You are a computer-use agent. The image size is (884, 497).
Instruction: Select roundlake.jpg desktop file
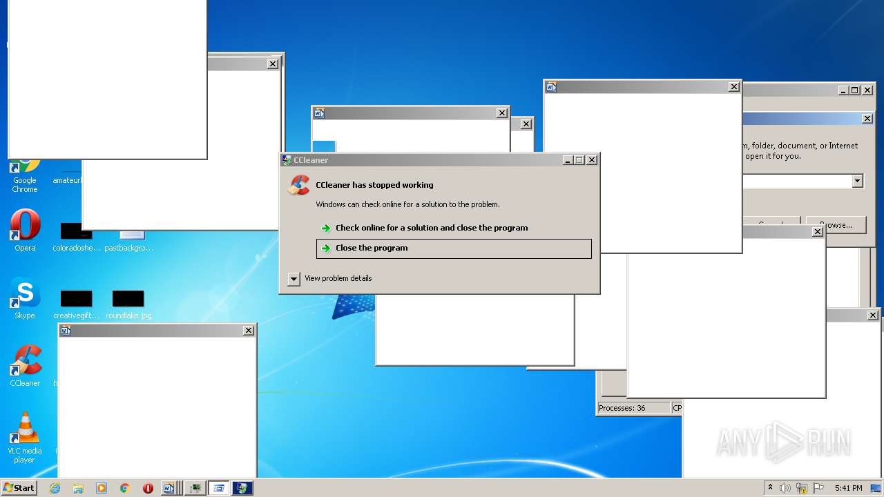[x=128, y=303]
